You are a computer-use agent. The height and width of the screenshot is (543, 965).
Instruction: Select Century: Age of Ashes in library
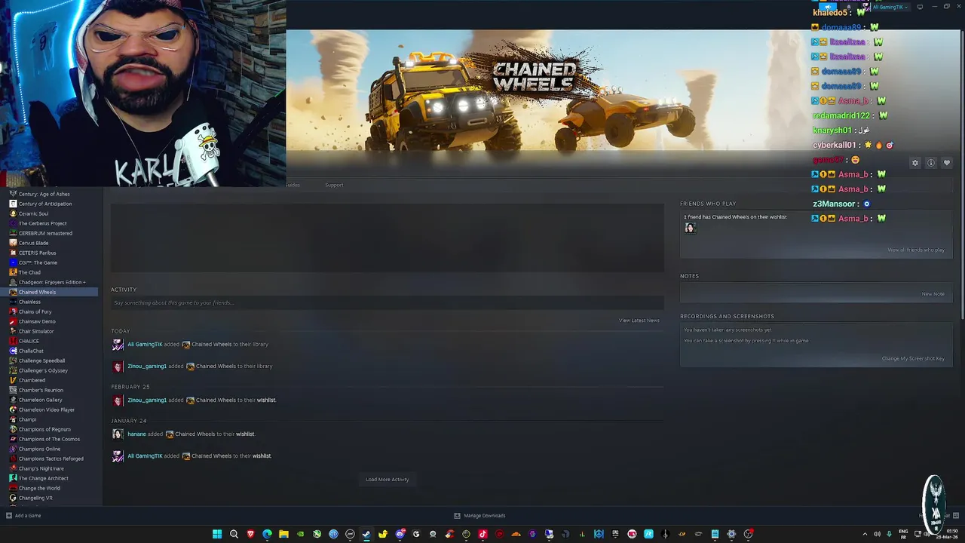click(x=50, y=194)
